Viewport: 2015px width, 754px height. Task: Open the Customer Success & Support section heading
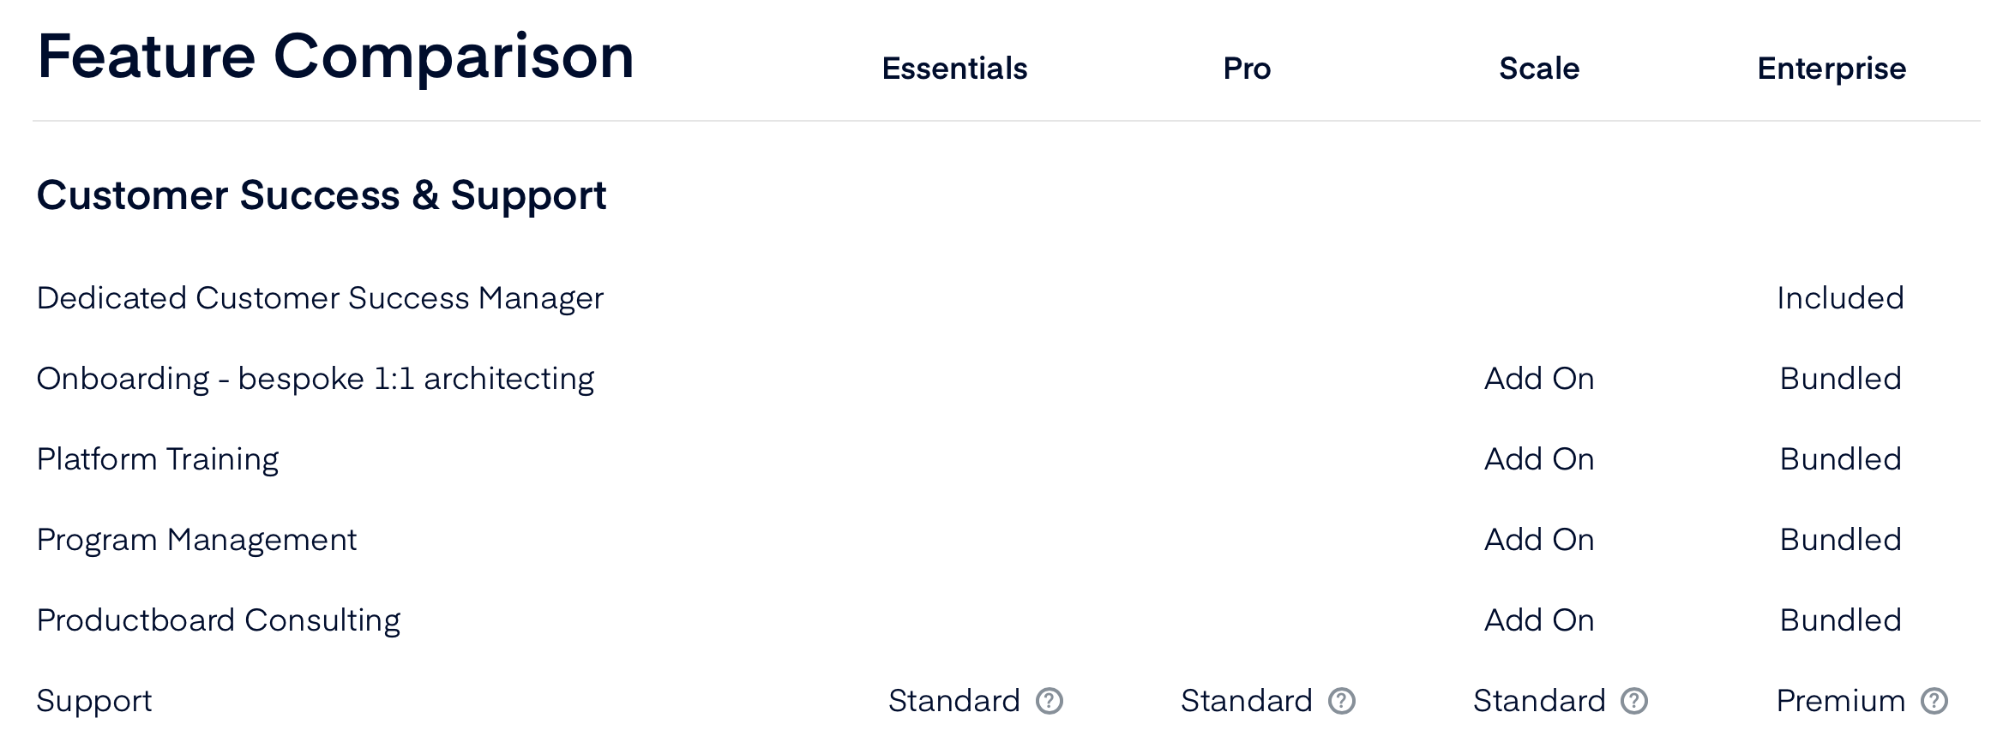pyautogui.click(x=322, y=195)
